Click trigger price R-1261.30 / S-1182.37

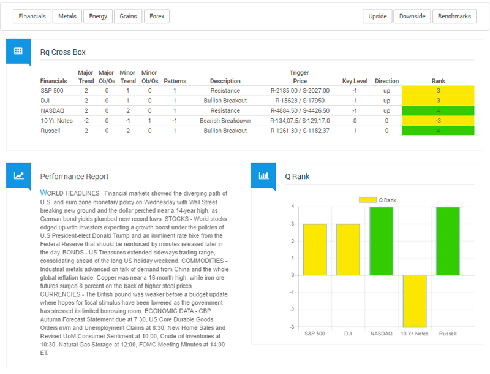pyautogui.click(x=300, y=131)
